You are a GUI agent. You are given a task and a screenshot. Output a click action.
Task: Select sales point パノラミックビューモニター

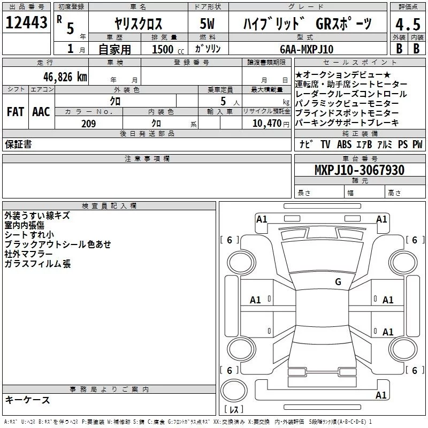point(347,103)
